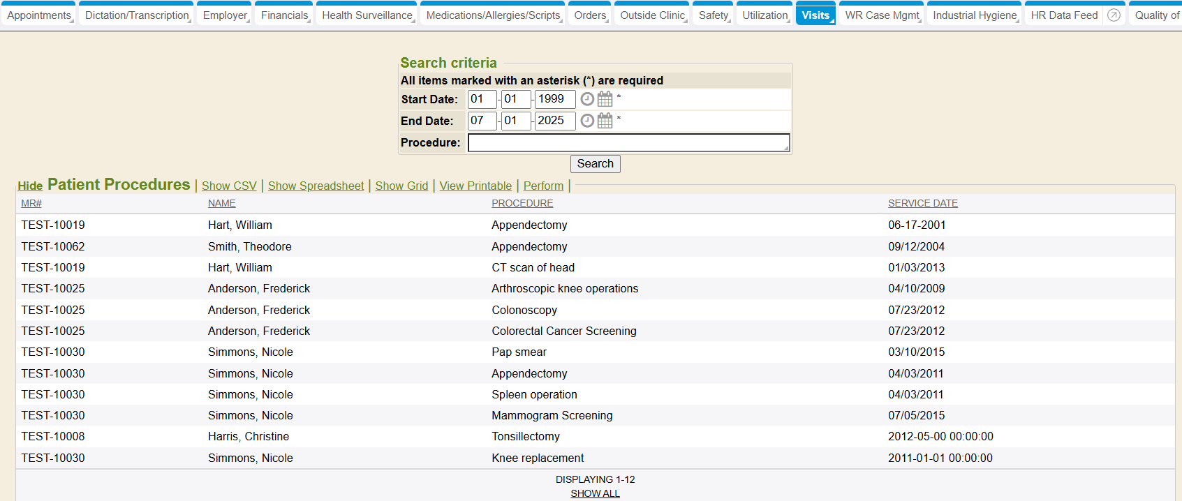Open the Start Date calendar picker
This screenshot has width=1182, height=501.
point(605,99)
